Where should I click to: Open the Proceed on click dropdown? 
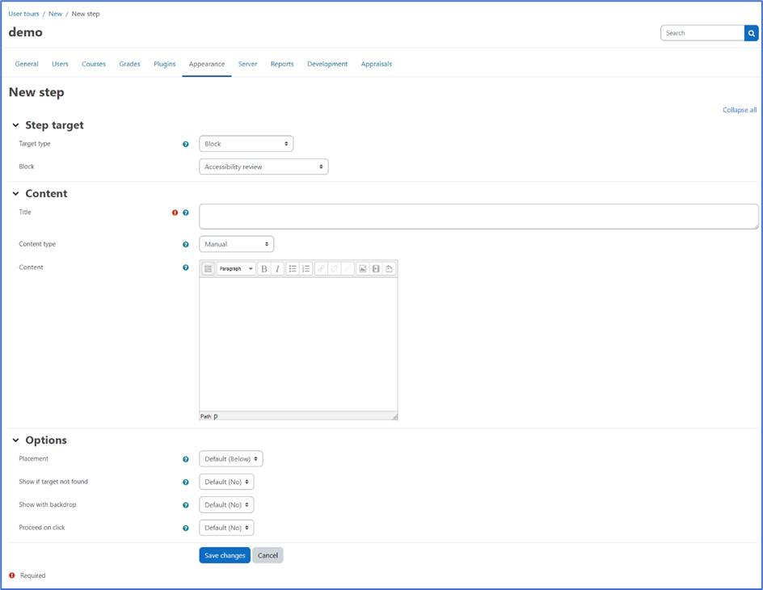pos(226,527)
